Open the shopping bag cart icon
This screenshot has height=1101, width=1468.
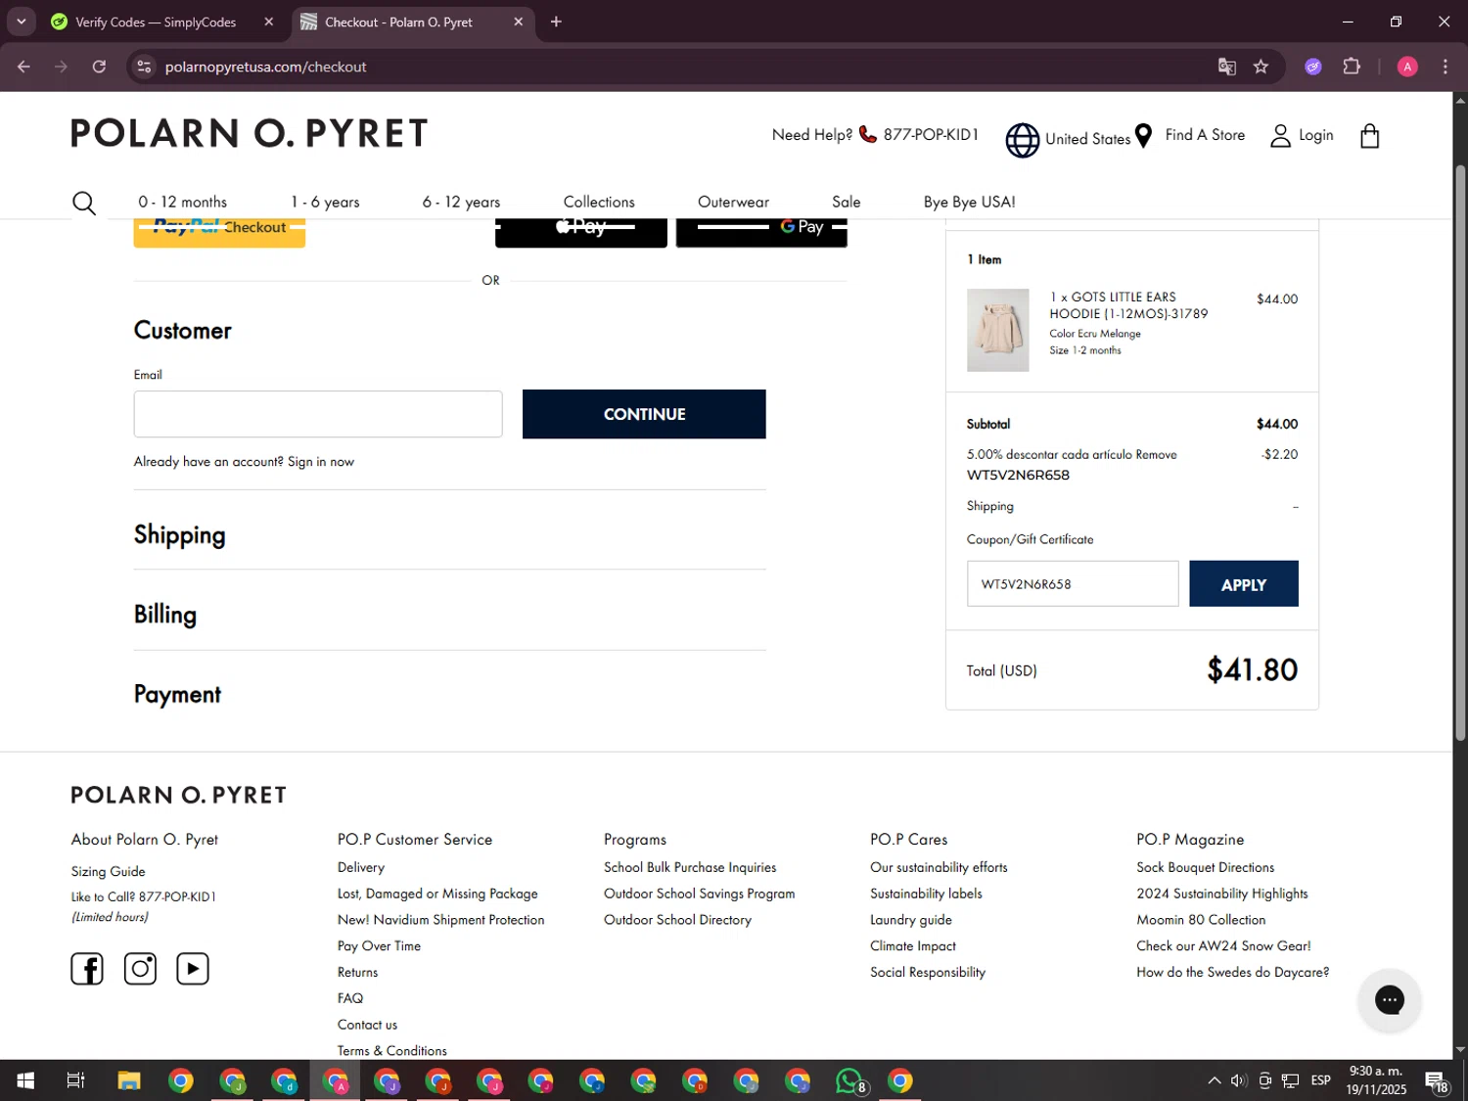tap(1369, 136)
